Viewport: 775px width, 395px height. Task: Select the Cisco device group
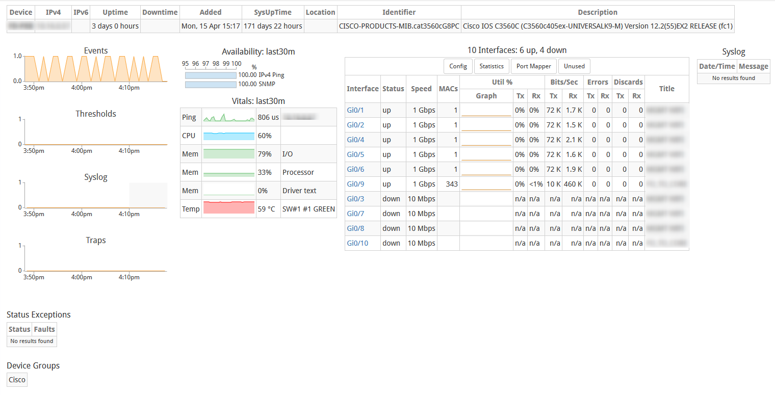[x=17, y=380]
